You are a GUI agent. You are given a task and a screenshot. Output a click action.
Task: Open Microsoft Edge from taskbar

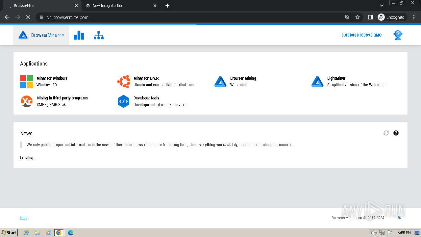[x=71, y=233]
